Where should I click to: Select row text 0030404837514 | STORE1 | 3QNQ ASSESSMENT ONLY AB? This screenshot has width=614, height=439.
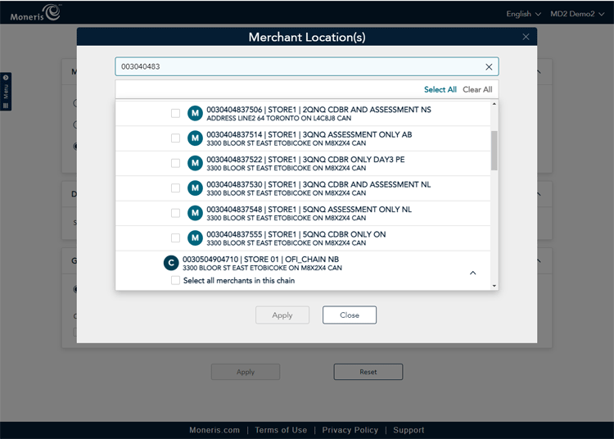click(x=309, y=134)
